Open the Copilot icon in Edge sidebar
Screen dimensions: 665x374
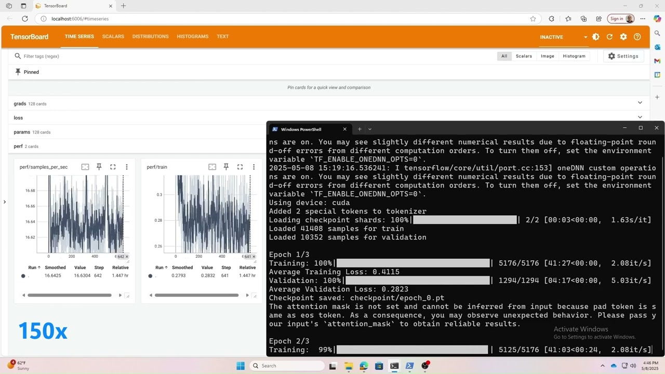tap(657, 19)
